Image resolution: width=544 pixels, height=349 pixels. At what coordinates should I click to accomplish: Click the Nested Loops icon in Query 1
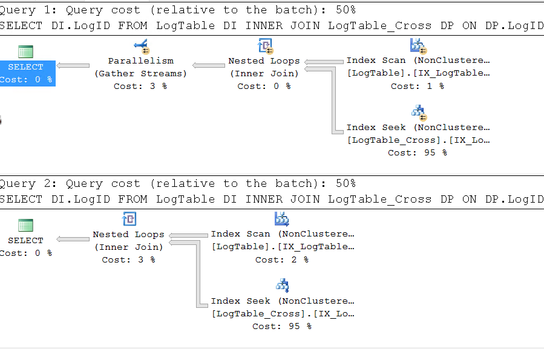point(264,45)
